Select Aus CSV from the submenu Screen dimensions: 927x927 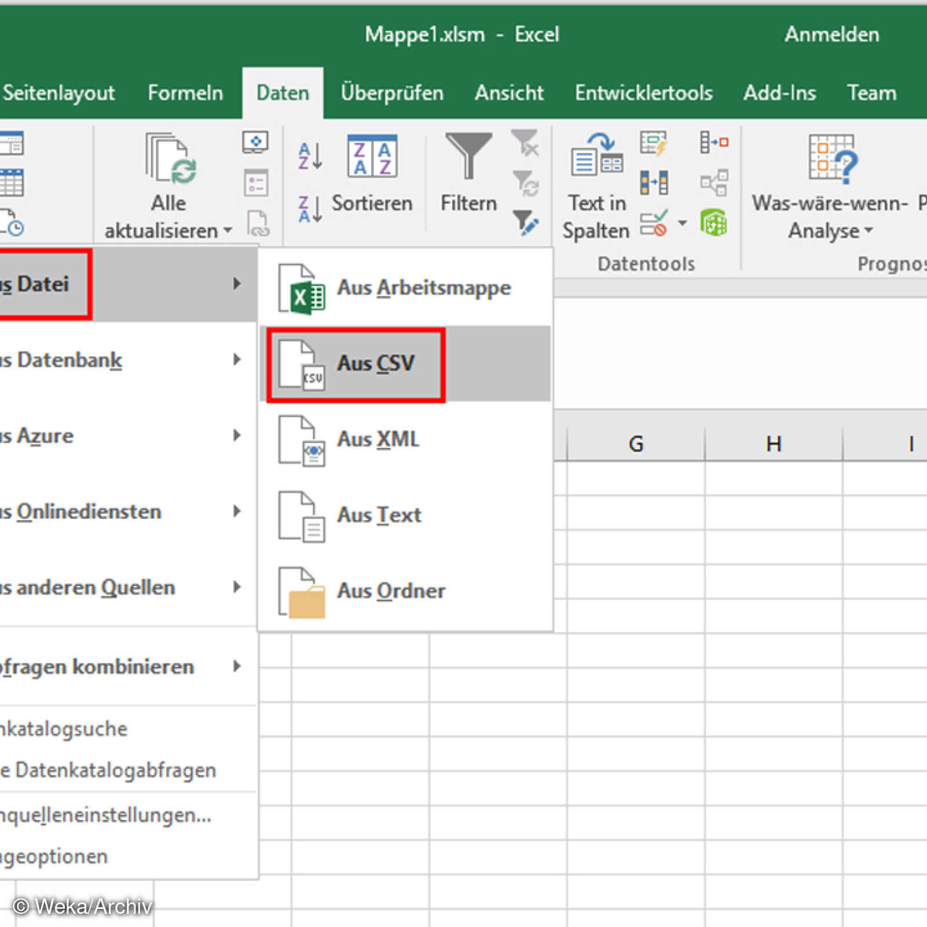pyautogui.click(x=377, y=363)
